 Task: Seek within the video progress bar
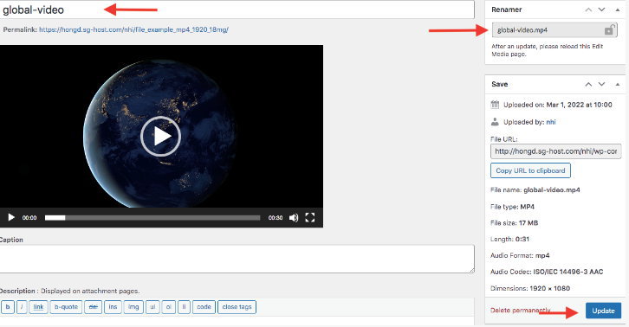pyautogui.click(x=152, y=218)
